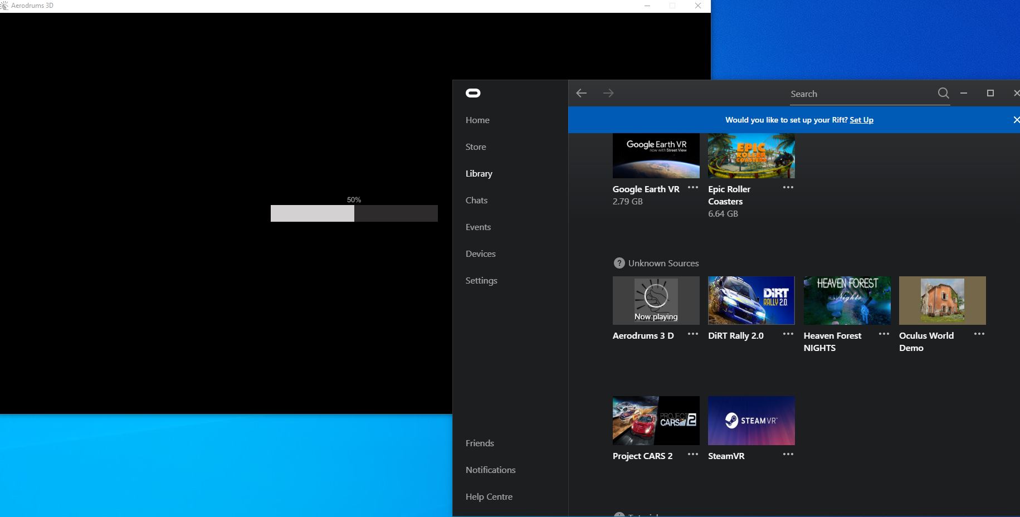Go back with the left arrow icon
The height and width of the screenshot is (517, 1020).
click(582, 93)
